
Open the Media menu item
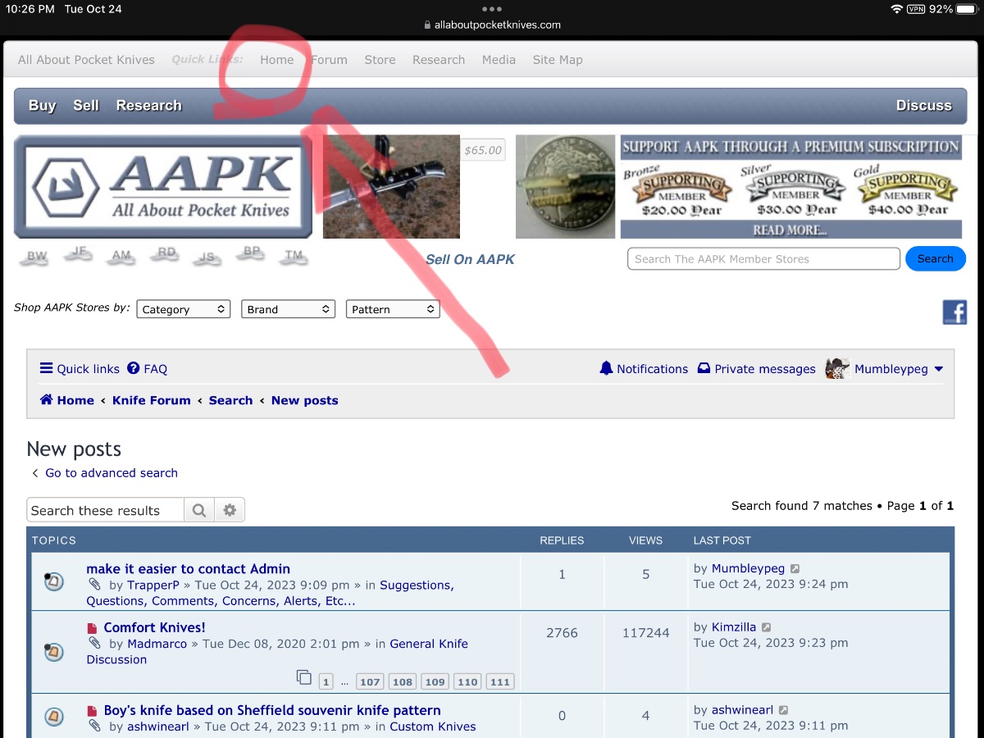pyautogui.click(x=499, y=60)
